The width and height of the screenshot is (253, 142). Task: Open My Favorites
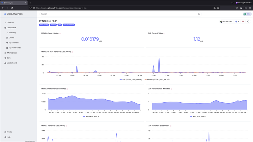(x=13, y=43)
